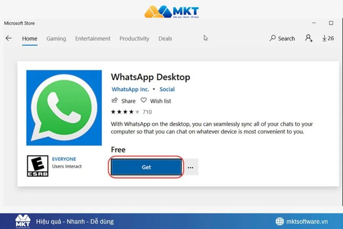The height and width of the screenshot is (229, 343).
Task: Open the WhatsApp Inc. publisher link
Action: coord(130,89)
